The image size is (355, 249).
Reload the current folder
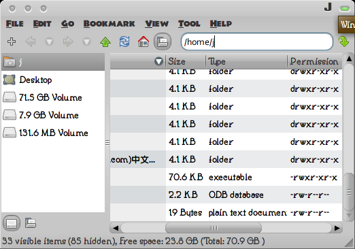[x=124, y=41]
